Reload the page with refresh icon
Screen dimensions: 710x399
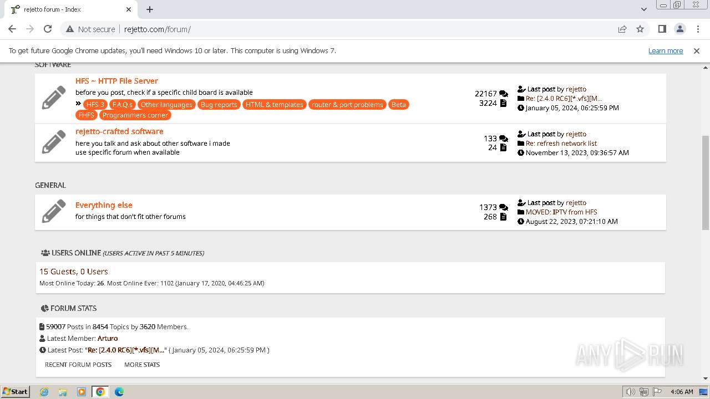point(48,29)
